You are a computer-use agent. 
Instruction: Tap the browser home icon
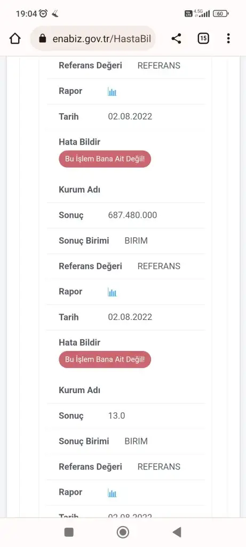pyautogui.click(x=15, y=38)
